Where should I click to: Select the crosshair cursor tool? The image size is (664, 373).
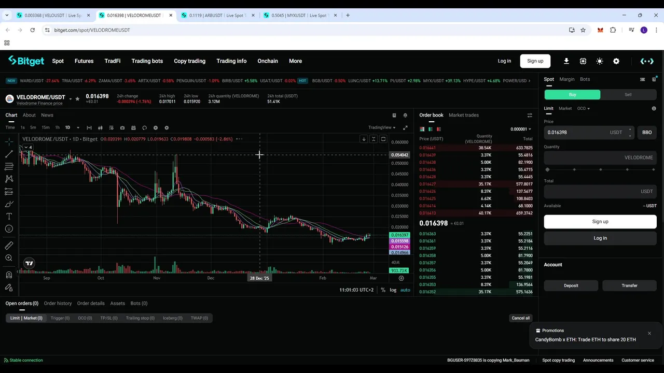pos(9,142)
